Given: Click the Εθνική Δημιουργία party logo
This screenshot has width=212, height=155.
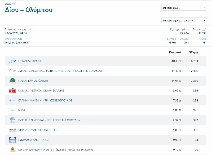Looking at the screenshot, I should pyautogui.click(x=12, y=150).
